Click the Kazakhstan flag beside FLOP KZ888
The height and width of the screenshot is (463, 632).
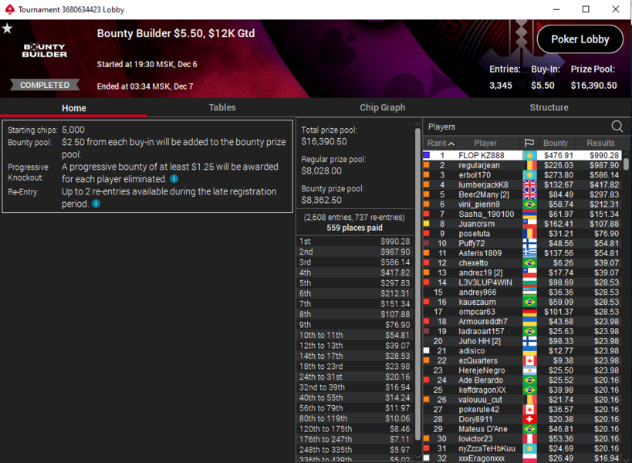[x=529, y=156]
